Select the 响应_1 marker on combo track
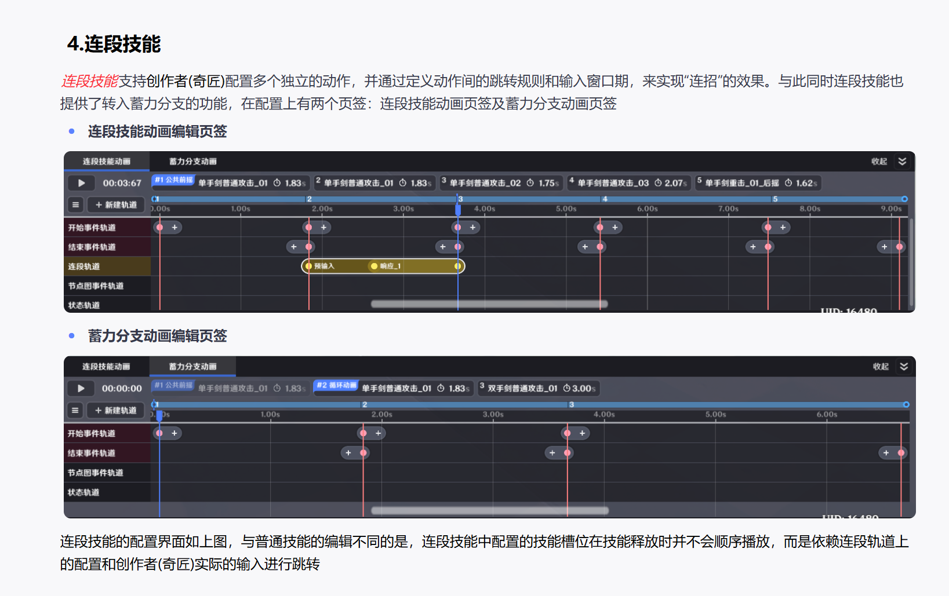This screenshot has height=596, width=949. click(386, 266)
